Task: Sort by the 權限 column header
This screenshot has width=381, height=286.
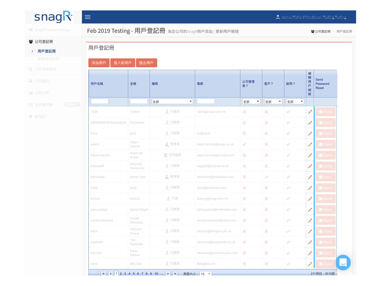Action: (155, 84)
